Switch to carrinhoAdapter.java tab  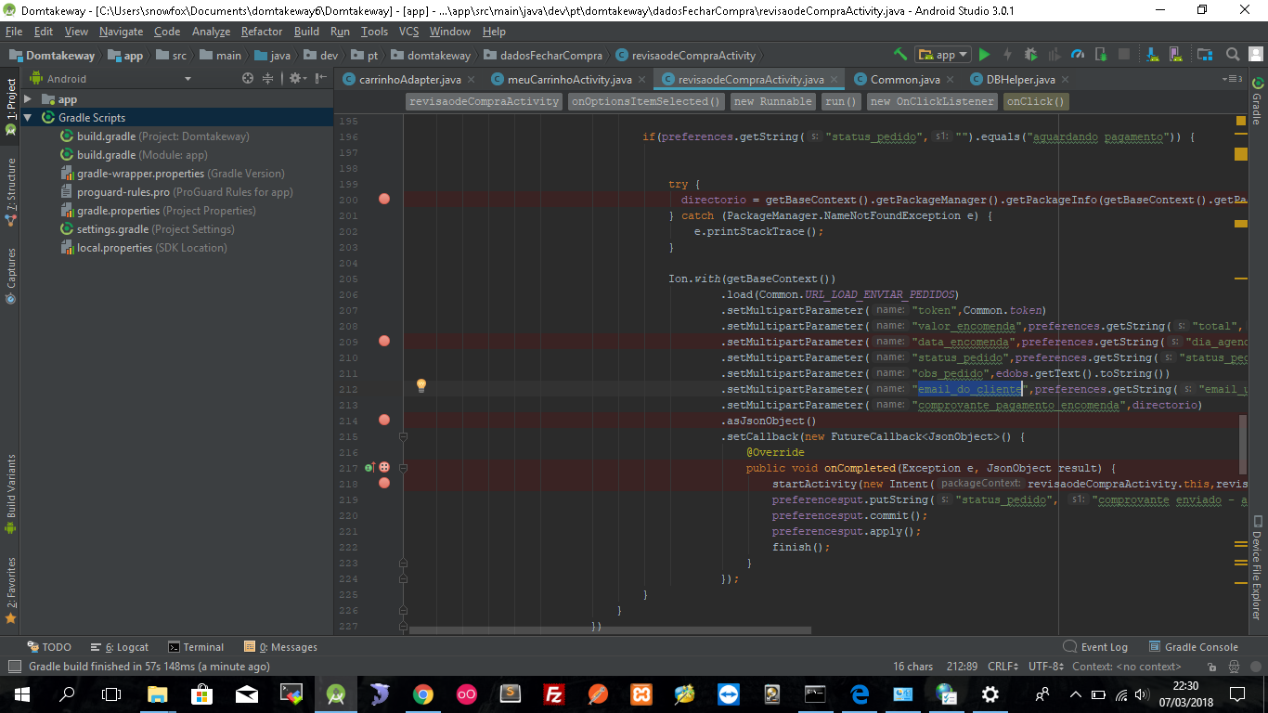tap(409, 80)
